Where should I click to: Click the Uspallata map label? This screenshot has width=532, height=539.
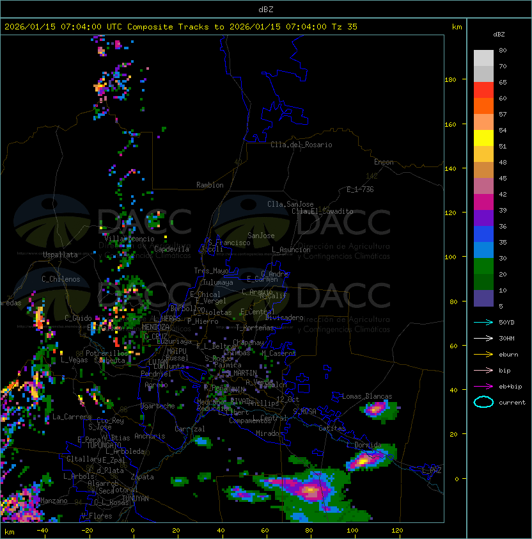click(60, 255)
